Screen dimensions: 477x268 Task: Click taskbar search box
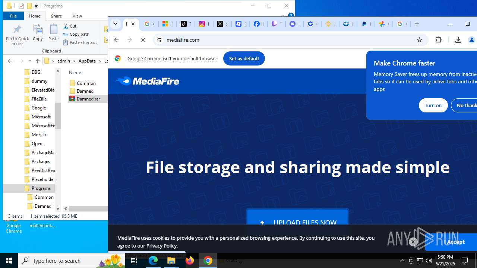tap(72, 261)
